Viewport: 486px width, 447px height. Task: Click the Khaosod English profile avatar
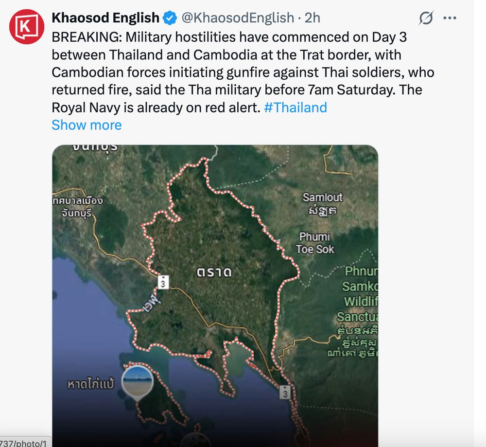(27, 26)
